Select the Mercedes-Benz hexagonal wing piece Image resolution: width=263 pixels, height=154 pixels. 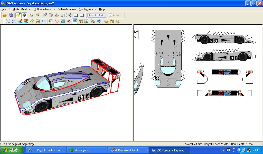click(224, 72)
